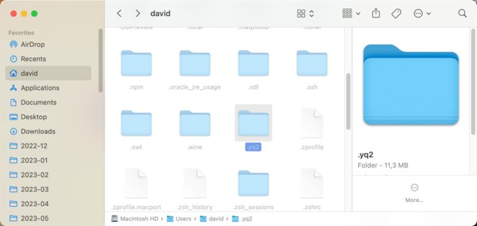This screenshot has width=477, height=226.
Task: Open the 2023-02 sidebar folder
Action: click(x=48, y=175)
